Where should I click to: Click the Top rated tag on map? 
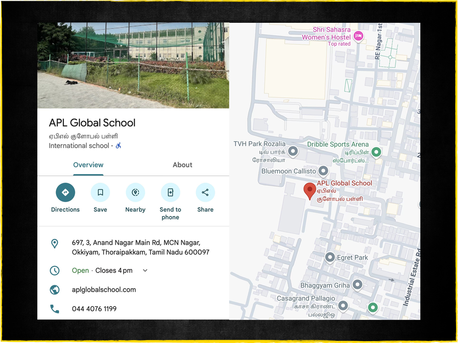(x=339, y=44)
